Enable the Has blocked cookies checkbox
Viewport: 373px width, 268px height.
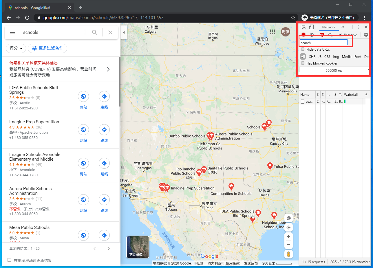point(303,63)
